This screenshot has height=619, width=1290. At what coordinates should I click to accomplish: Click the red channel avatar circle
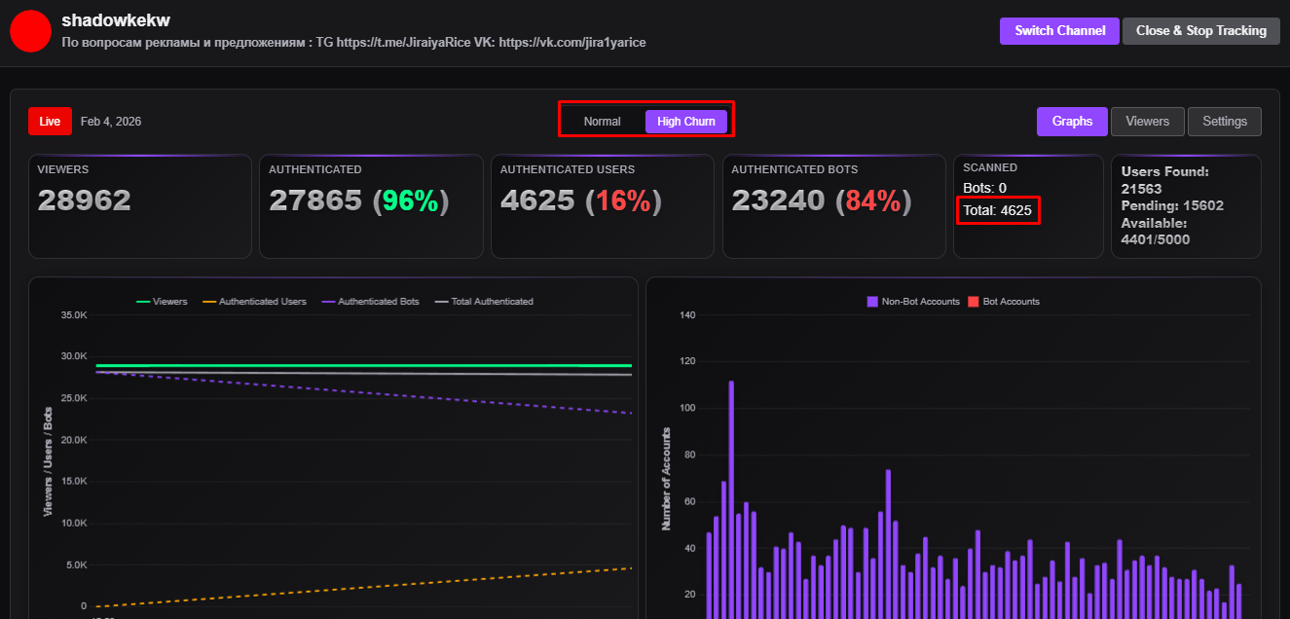(30, 31)
